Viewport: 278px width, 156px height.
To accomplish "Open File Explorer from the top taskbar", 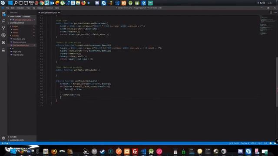I will coord(78,3).
